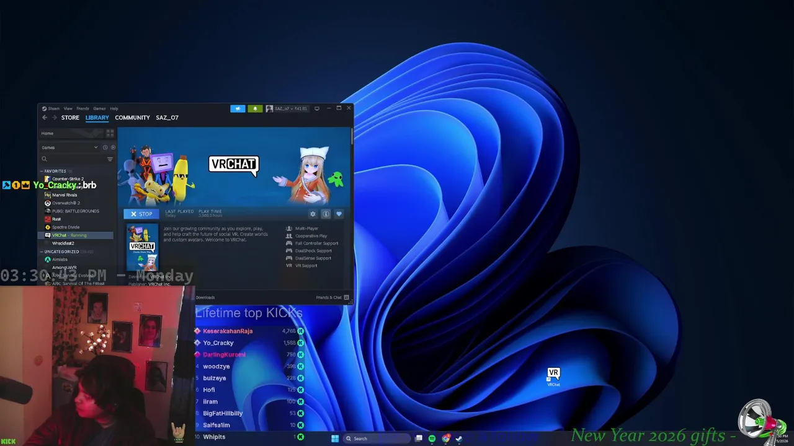Viewport: 794px width, 446px height.
Task: Show VRChat game info icon
Action: coord(326,214)
